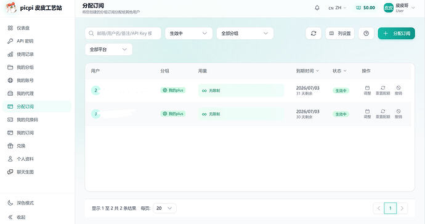Select page 1 in the pagination

391,208
